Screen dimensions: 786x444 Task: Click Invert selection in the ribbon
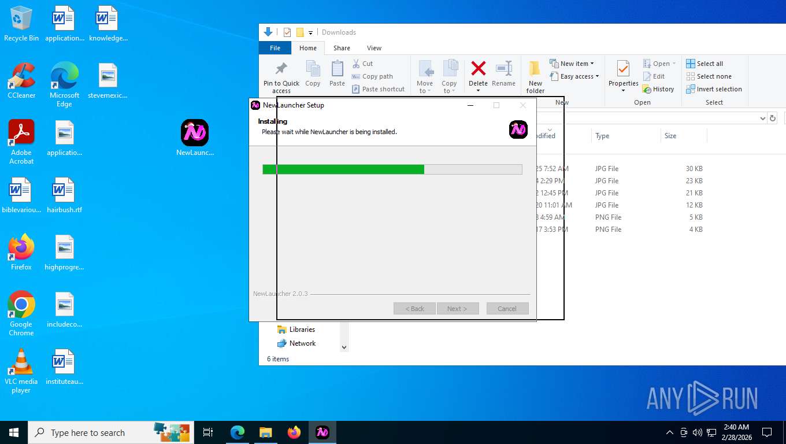[x=714, y=89]
